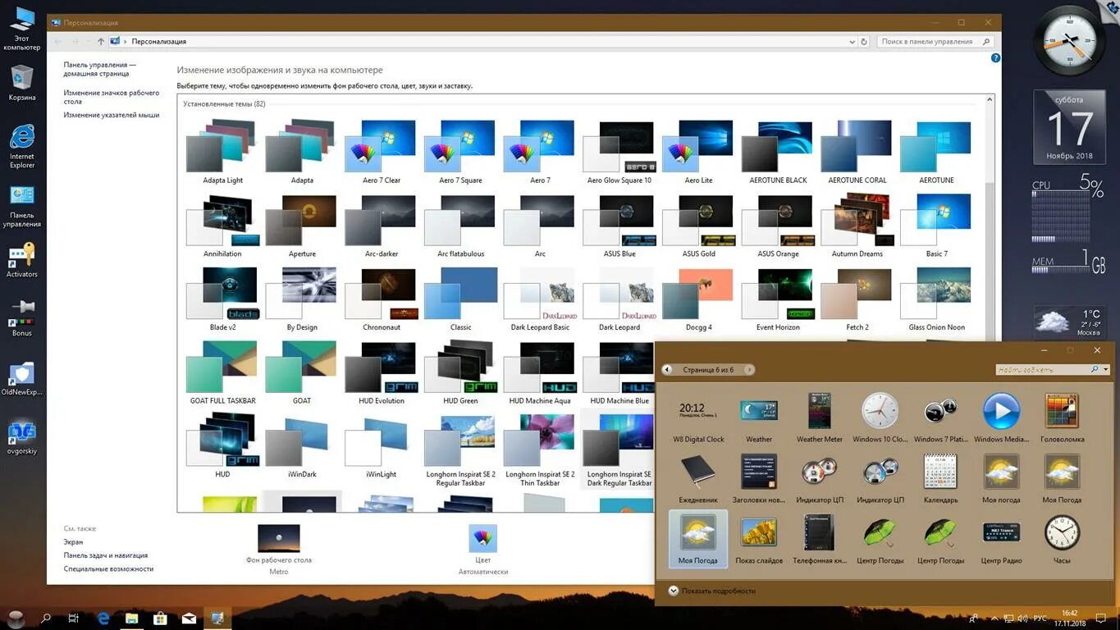Add the Weather Meter gadget

click(x=820, y=418)
